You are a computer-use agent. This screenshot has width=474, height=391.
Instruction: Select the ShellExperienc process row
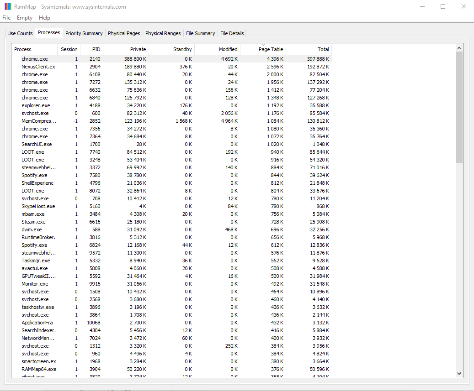coord(172,183)
